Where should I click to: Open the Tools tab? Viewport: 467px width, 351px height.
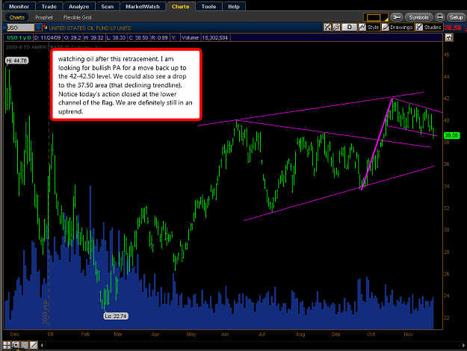click(208, 6)
